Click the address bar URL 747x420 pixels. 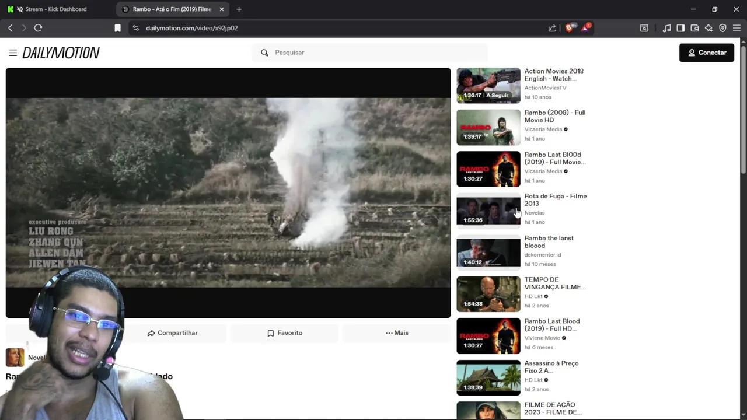(x=192, y=28)
